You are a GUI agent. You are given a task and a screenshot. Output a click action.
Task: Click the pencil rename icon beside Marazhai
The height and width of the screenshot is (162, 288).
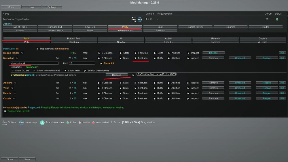(x=17, y=58)
